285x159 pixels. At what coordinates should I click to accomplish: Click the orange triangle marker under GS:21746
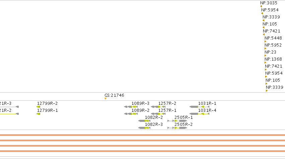coord(105,99)
